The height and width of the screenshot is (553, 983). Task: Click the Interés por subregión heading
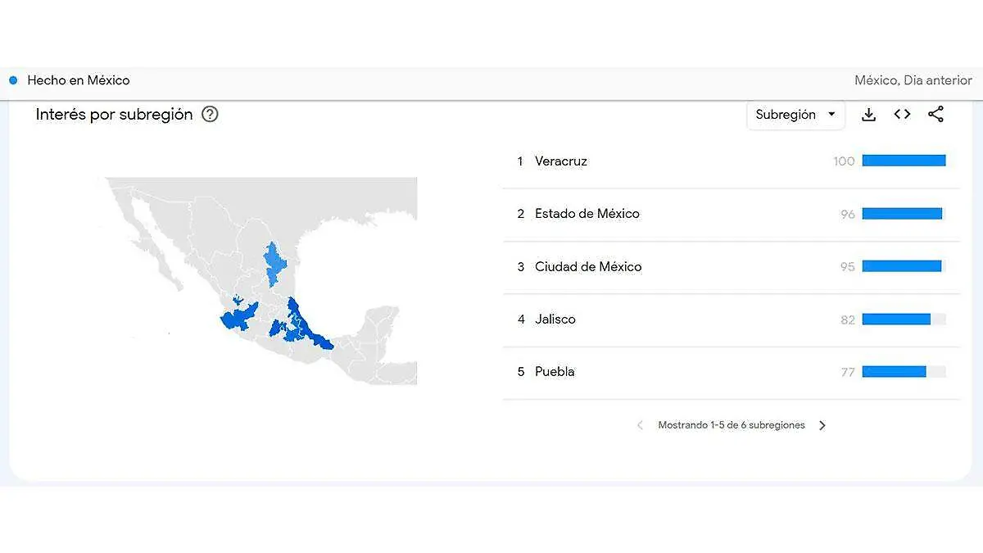coord(114,114)
